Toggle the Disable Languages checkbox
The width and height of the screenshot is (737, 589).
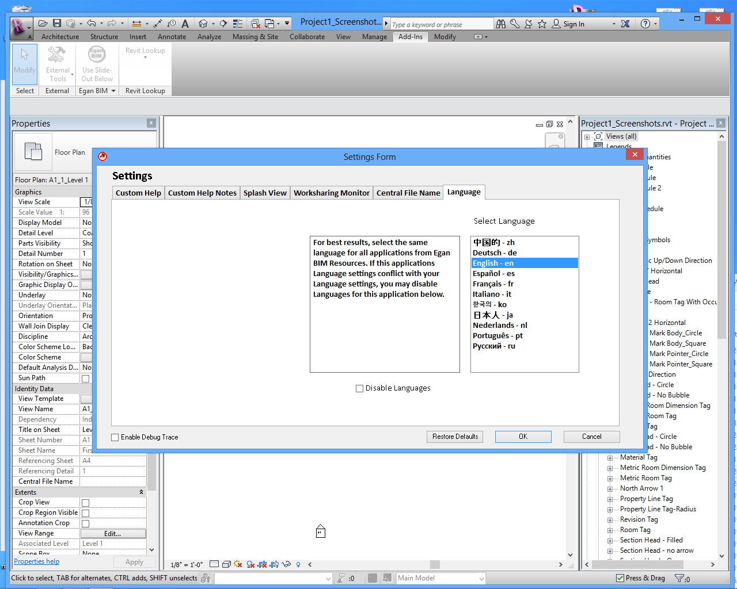coord(360,388)
